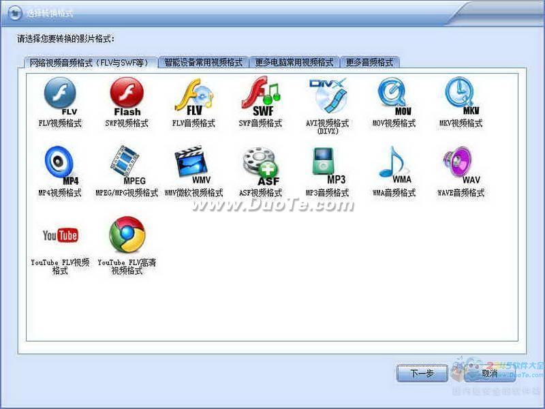Choose the MPEG/MPG video format icon

tap(127, 166)
